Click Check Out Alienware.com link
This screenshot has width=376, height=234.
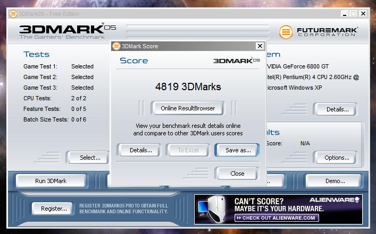click(277, 218)
